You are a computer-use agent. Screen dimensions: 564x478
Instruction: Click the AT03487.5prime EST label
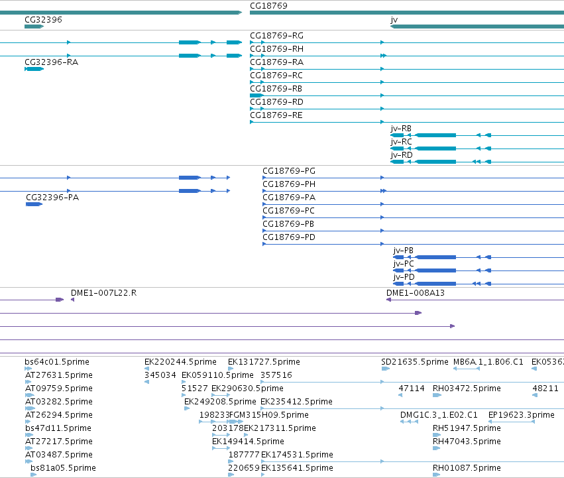point(59,455)
